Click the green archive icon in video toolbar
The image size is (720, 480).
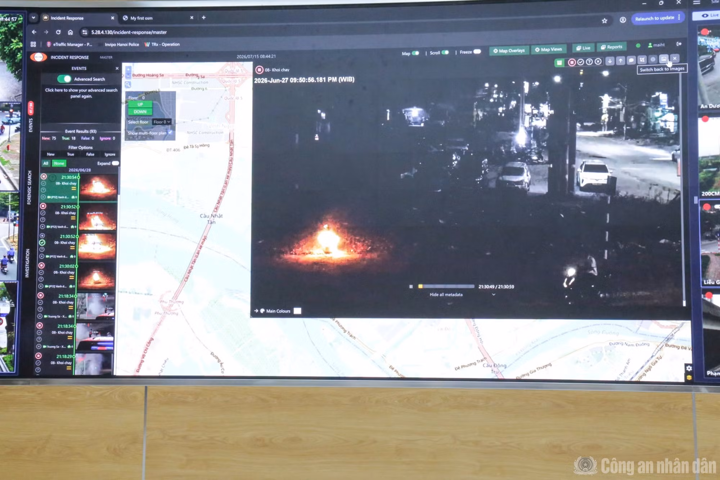pyautogui.click(x=559, y=63)
